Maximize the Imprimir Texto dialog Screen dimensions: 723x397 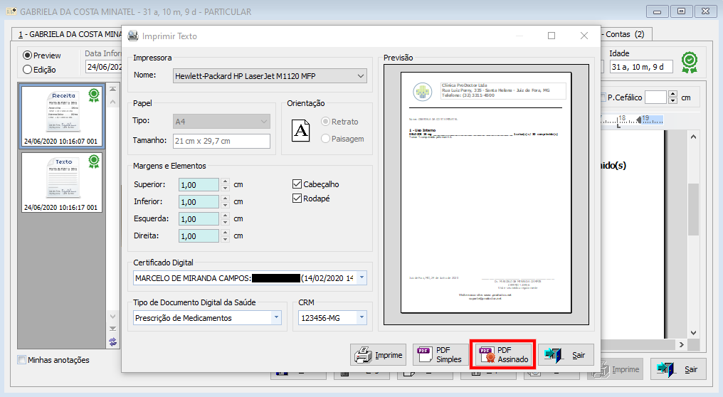pyautogui.click(x=552, y=36)
